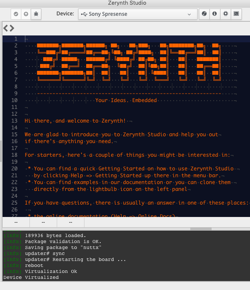Click the USB icon beside Sony Spresense
Viewport: 250px width, 290px height.
[x=84, y=14]
